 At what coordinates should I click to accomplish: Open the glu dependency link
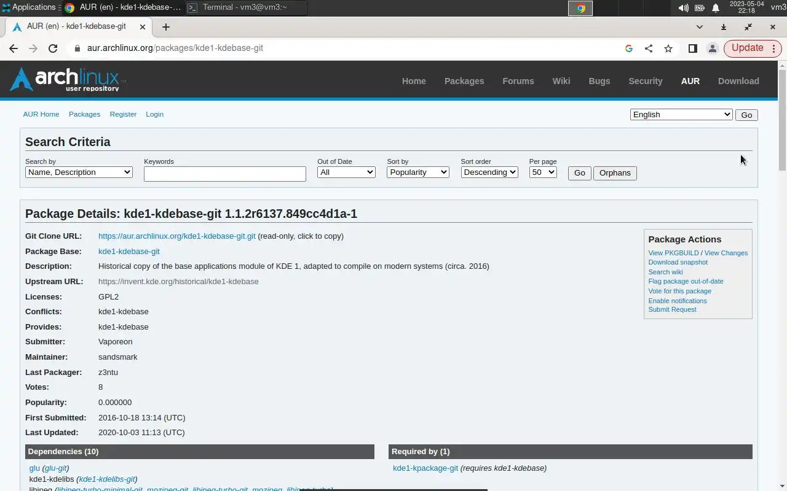click(34, 468)
